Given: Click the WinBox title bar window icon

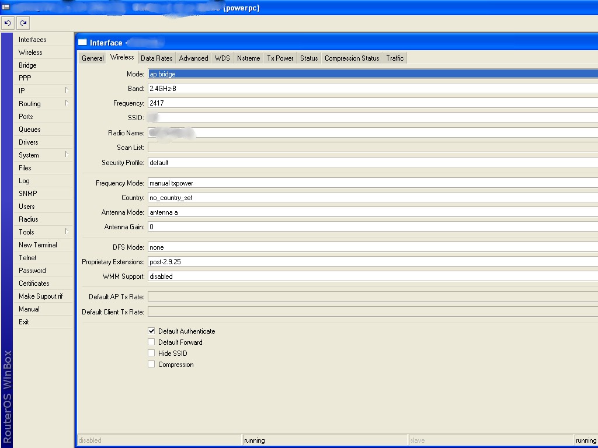Looking at the screenshot, I should point(6,7).
